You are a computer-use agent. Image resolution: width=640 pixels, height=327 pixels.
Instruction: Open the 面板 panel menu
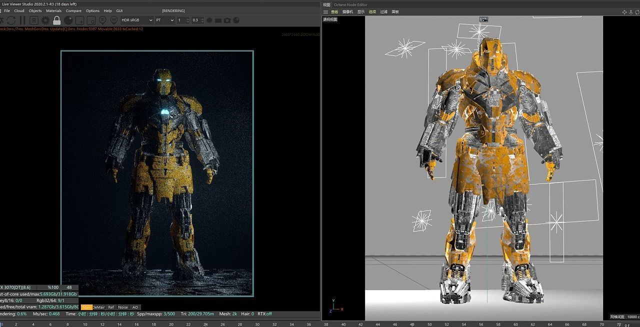pos(395,12)
